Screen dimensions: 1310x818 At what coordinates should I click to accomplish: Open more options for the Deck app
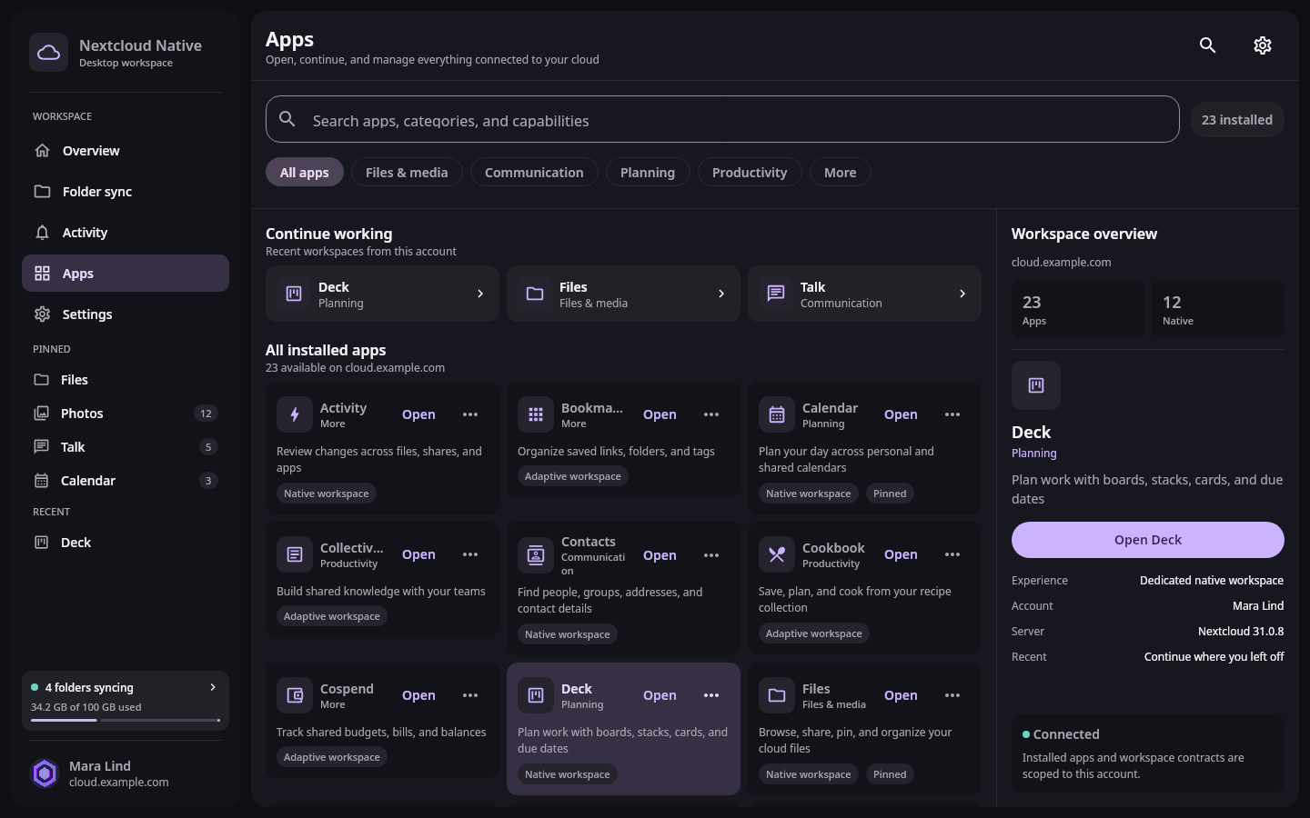(x=711, y=695)
